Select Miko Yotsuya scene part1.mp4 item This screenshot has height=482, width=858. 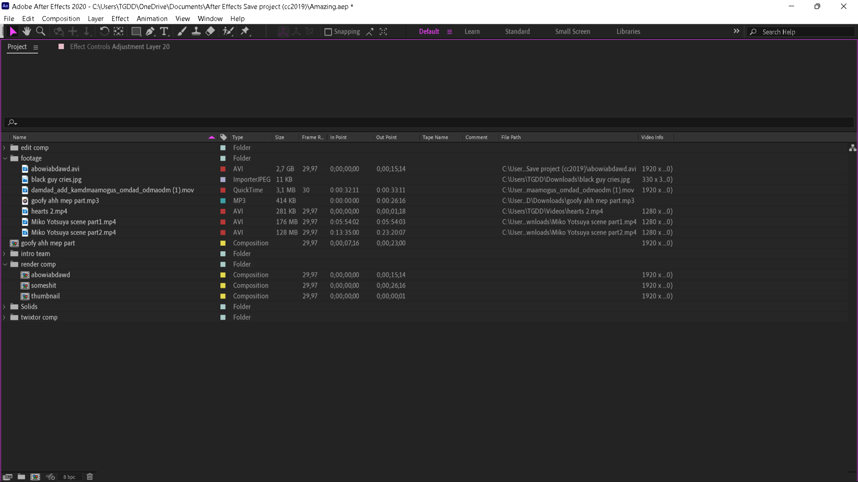(x=73, y=222)
